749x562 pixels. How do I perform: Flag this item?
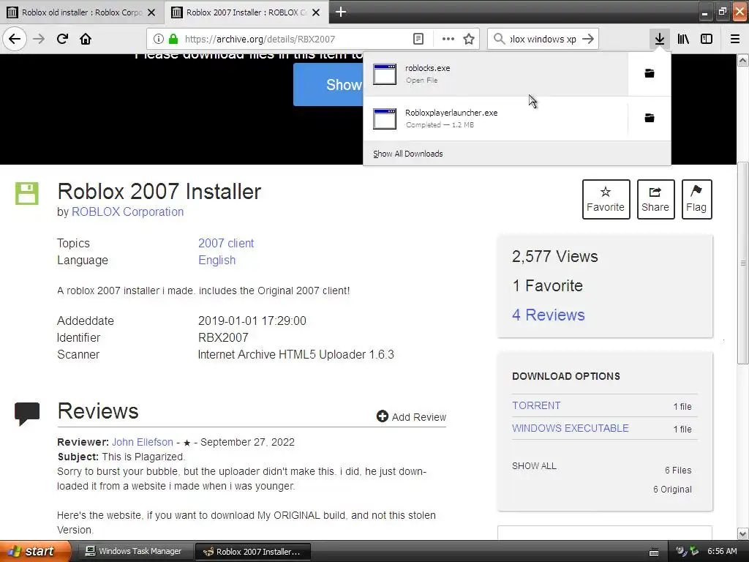pyautogui.click(x=696, y=199)
